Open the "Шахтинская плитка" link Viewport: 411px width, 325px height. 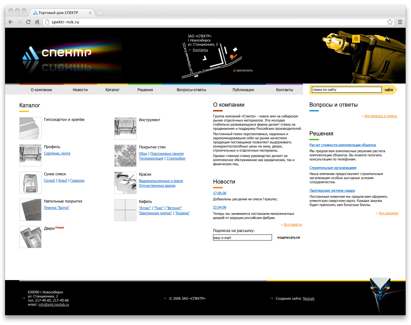[155, 213]
